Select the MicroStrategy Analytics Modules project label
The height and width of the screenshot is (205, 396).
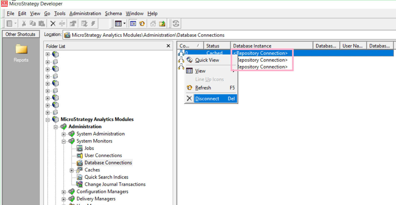click(x=97, y=119)
